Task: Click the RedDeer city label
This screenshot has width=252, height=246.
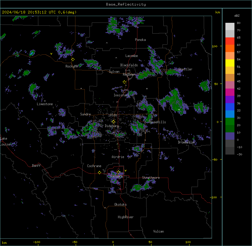Action: 129,75
